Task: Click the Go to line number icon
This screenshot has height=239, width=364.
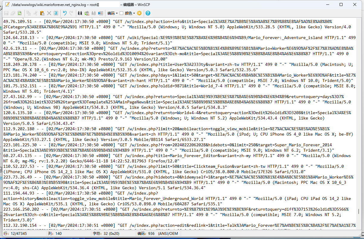Action: (x=101, y=13)
